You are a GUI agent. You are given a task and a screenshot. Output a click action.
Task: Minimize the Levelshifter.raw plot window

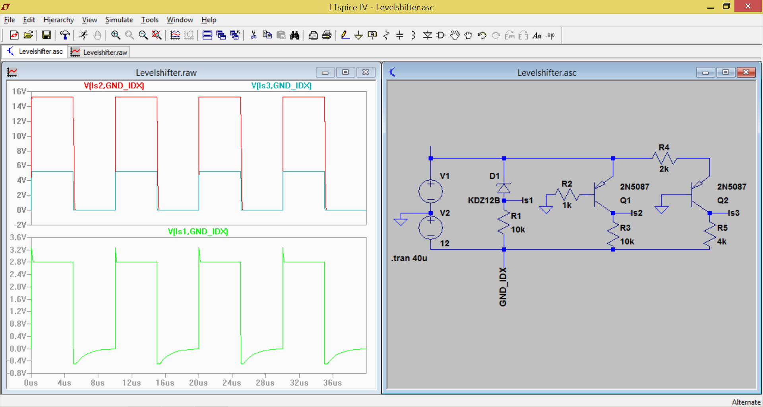click(325, 72)
